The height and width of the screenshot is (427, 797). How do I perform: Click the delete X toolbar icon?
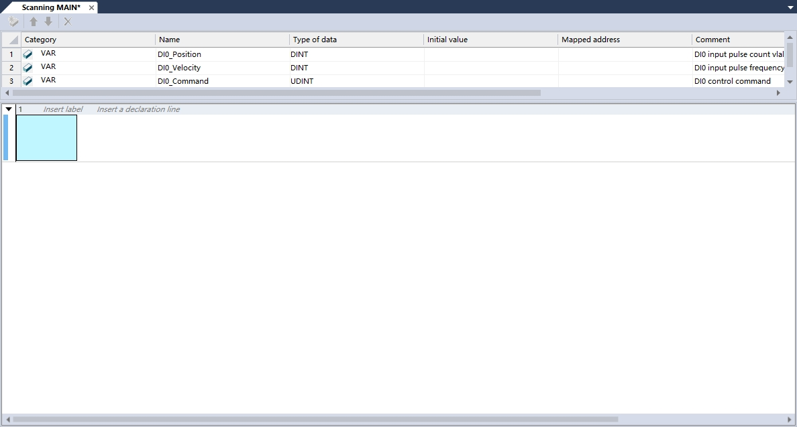click(68, 22)
